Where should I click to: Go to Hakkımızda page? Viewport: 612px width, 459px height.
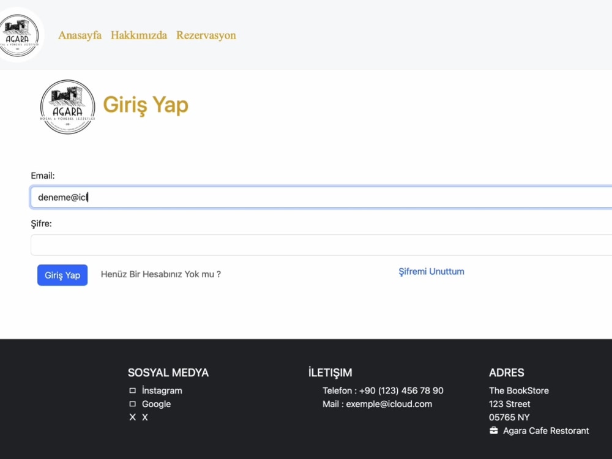pos(138,35)
